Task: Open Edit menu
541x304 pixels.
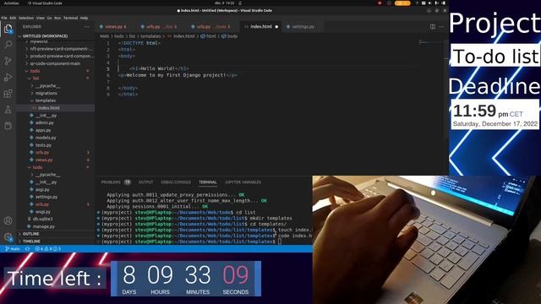Action: pyautogui.click(x=13, y=18)
